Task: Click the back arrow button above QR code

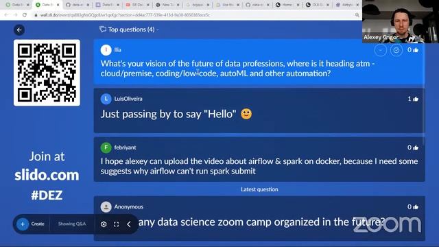Action: pos(19,30)
